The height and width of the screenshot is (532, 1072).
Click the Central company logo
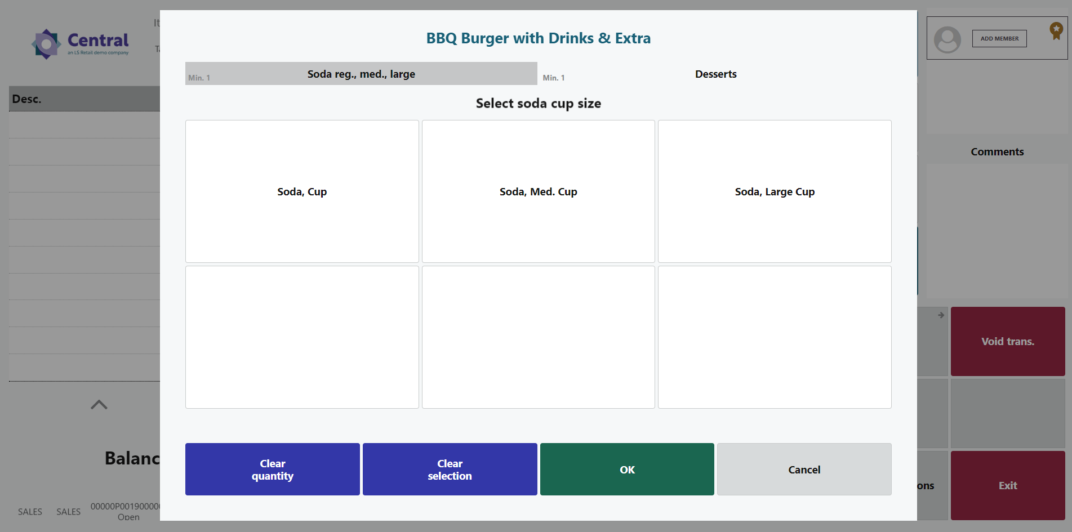[80, 43]
